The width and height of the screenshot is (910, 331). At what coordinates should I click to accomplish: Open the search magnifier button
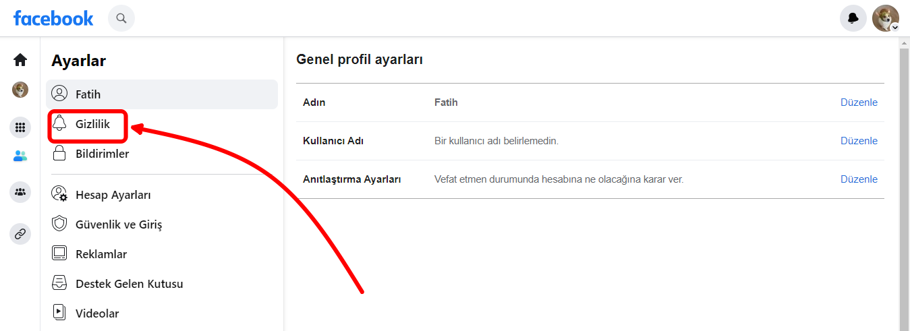coord(121,18)
